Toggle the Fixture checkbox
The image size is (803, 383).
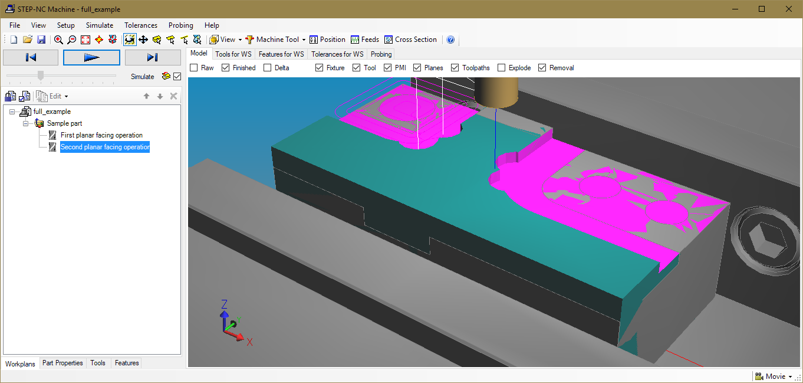(319, 68)
